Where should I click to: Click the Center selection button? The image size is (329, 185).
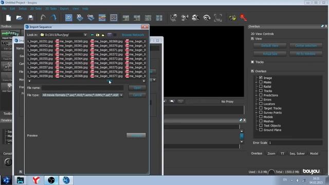(x=306, y=46)
